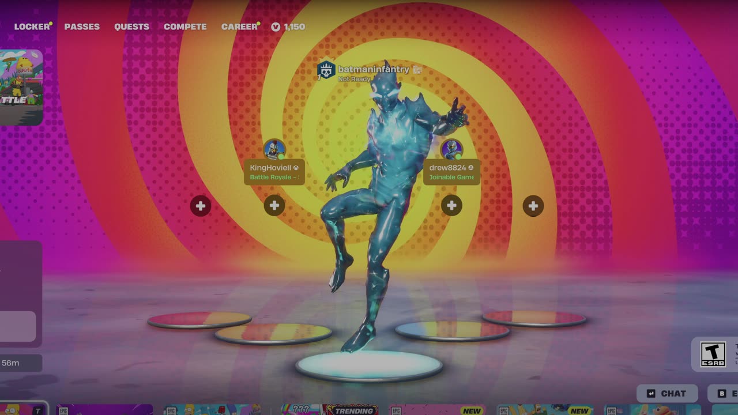Click the plus invite button below drew8824
This screenshot has height=415, width=738.
click(451, 206)
